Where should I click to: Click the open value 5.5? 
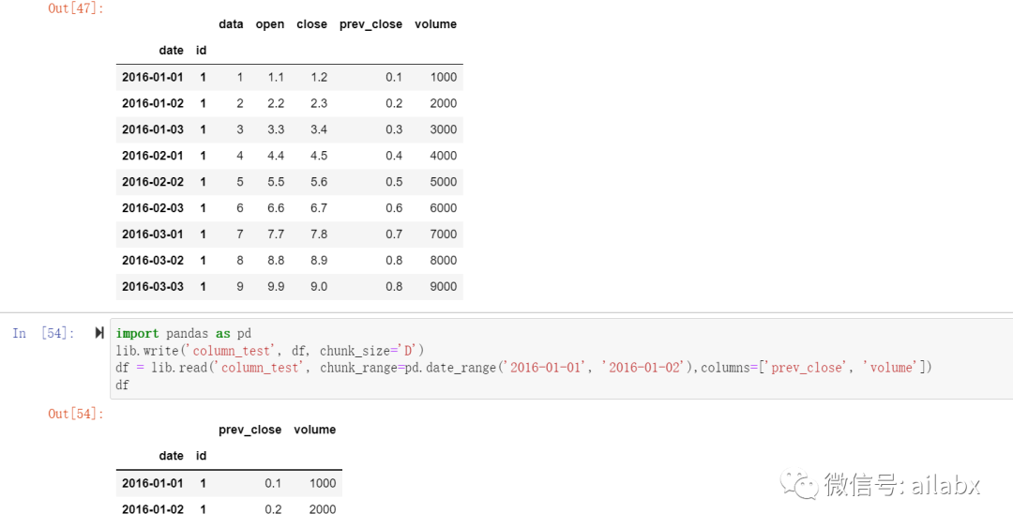276,182
